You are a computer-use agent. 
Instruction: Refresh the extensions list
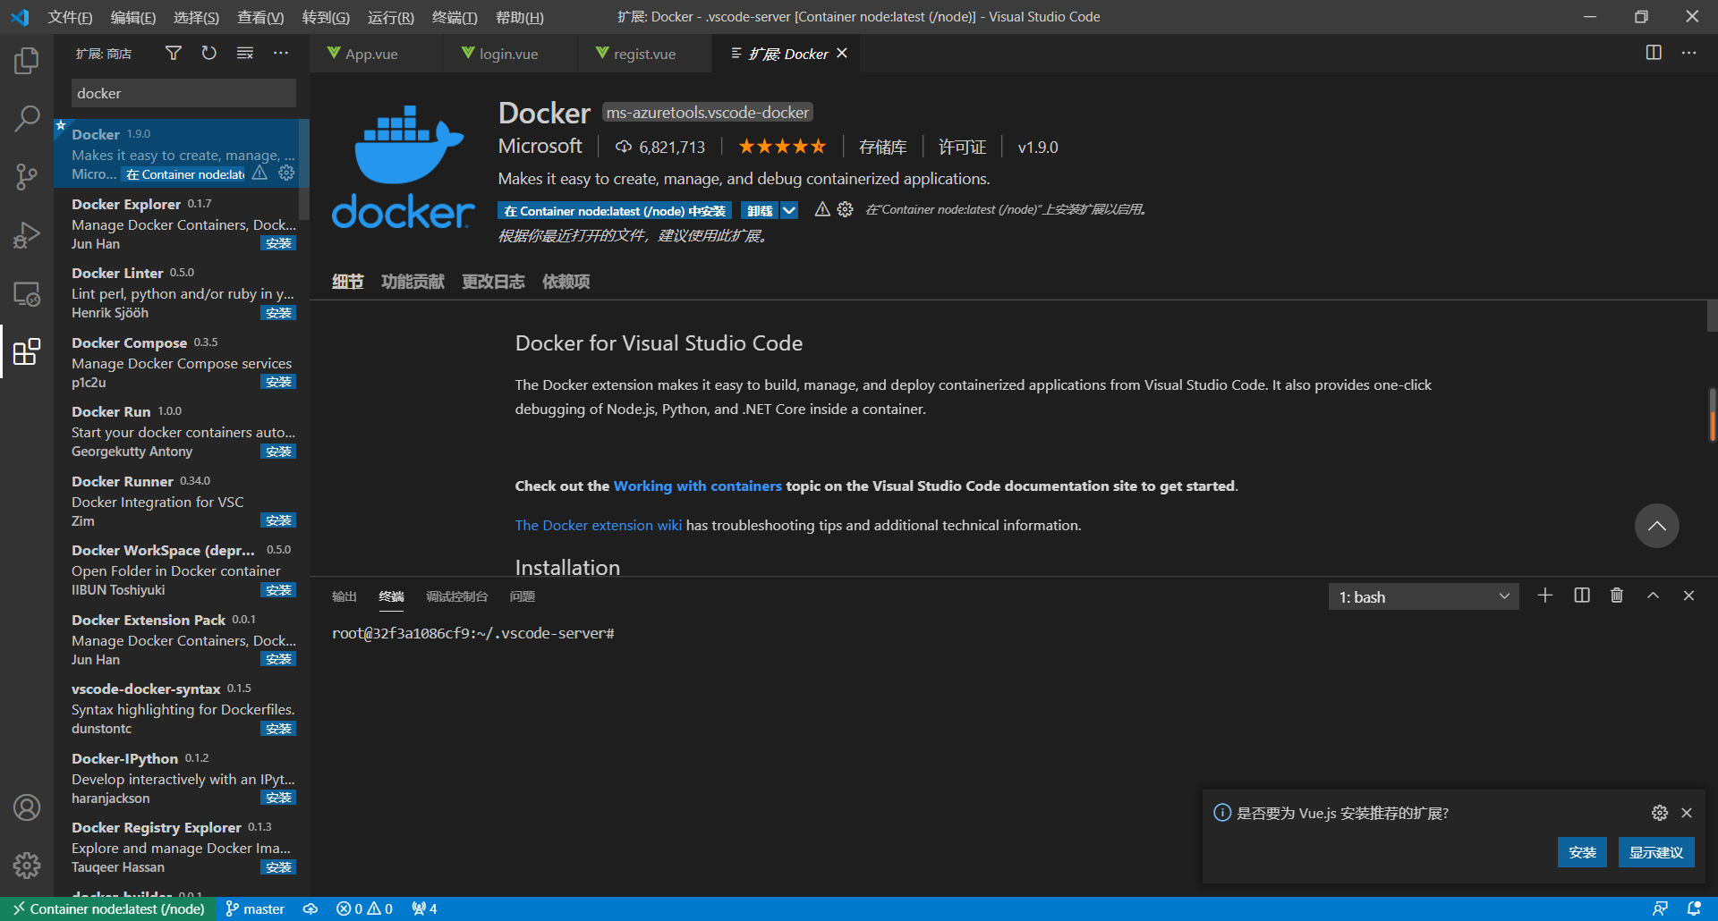point(209,54)
